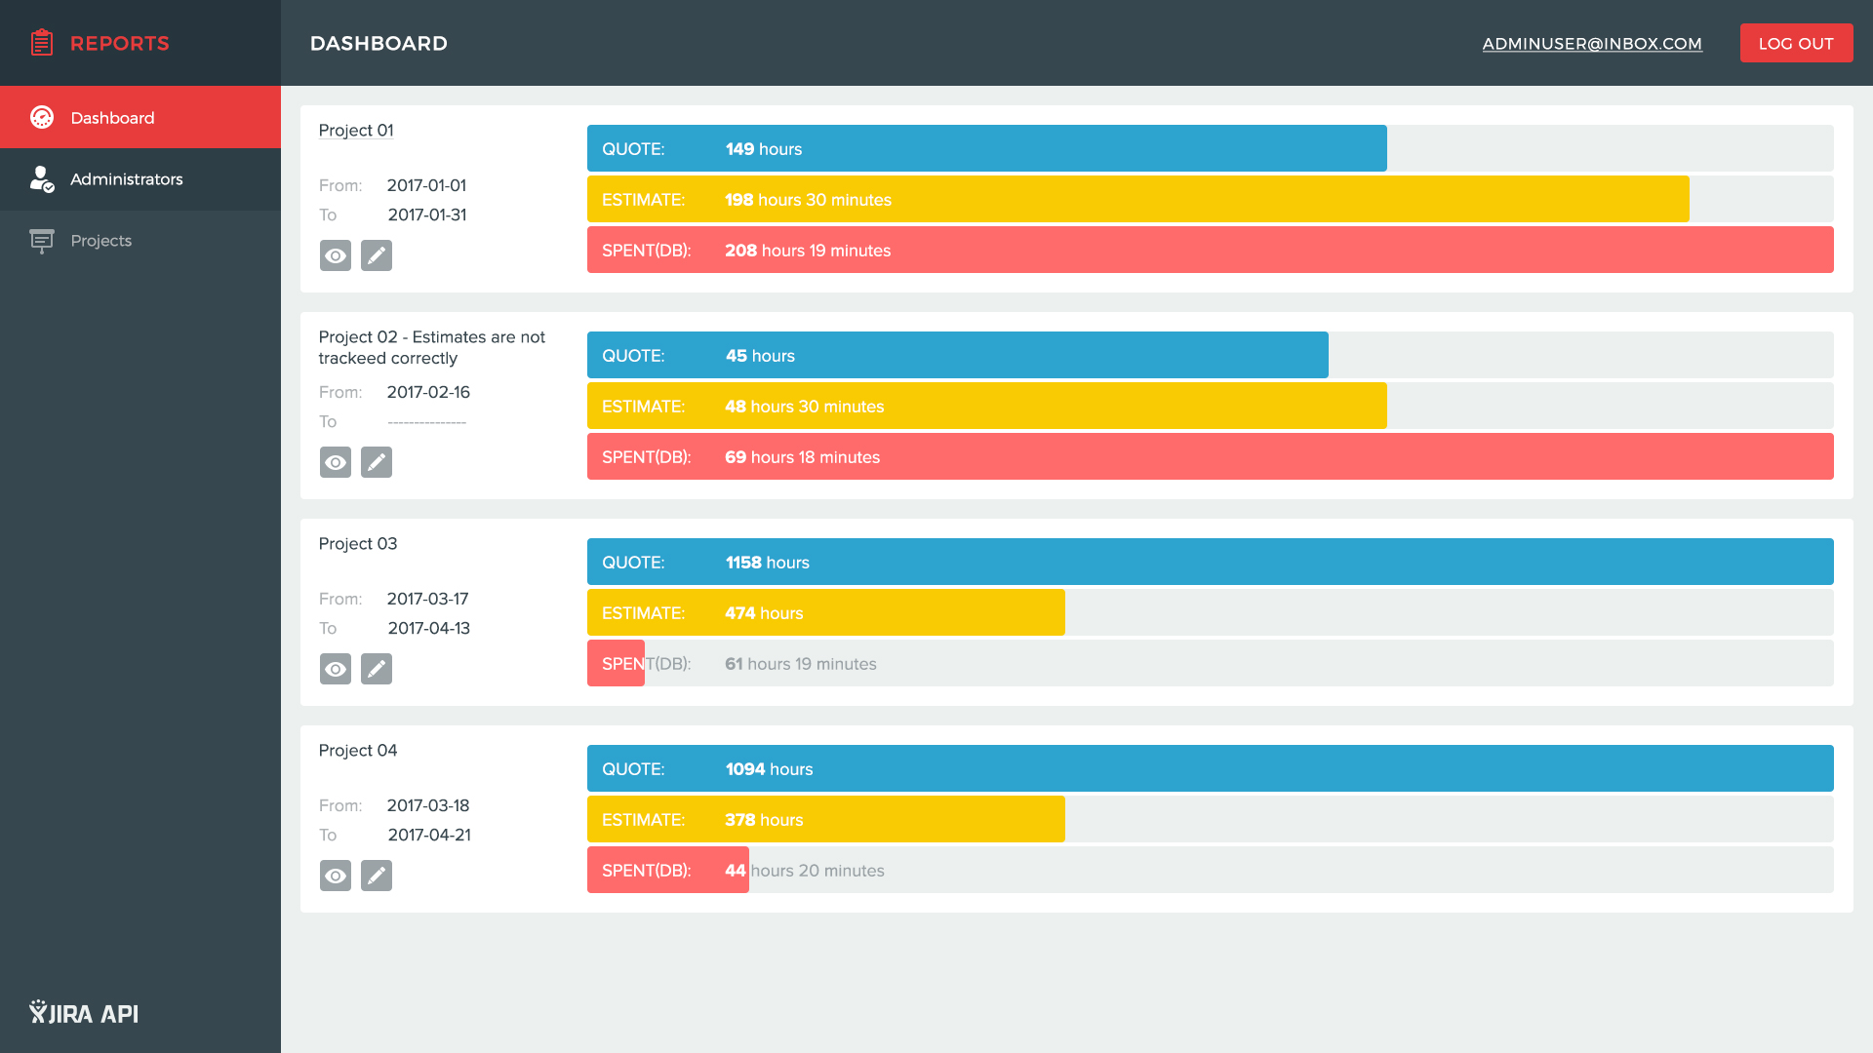Click the Administrators sidebar icon

coord(41,178)
